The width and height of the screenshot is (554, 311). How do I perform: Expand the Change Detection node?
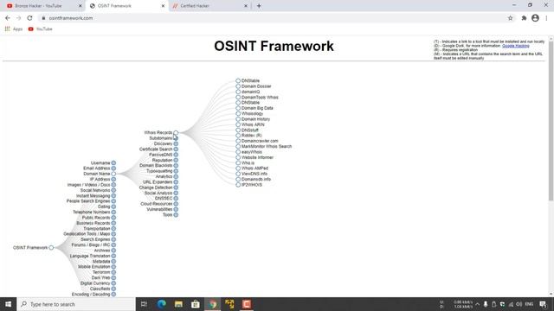click(176, 187)
